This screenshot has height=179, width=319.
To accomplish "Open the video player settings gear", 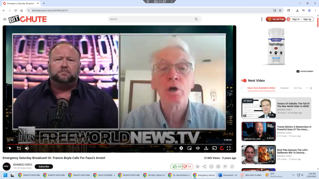I will 181,148.
